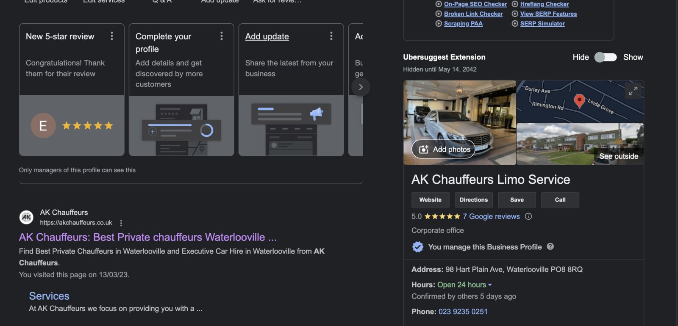Open Scraping PAA link

tap(463, 24)
